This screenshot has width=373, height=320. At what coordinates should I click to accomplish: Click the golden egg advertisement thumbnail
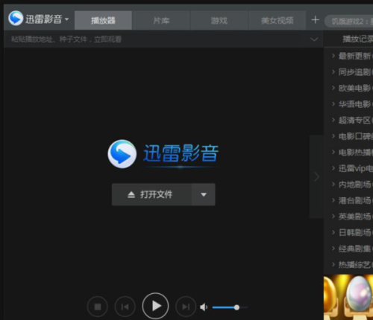(x=348, y=297)
